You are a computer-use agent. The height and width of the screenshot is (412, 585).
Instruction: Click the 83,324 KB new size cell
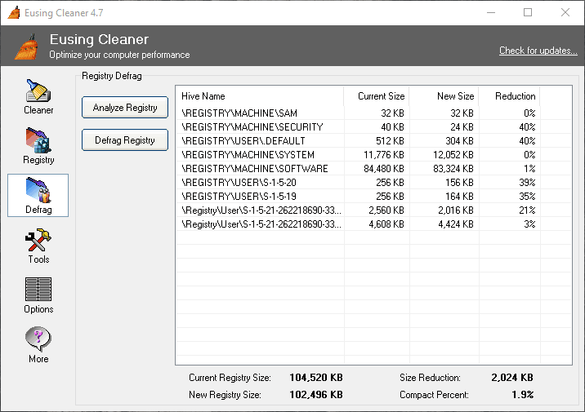click(453, 169)
